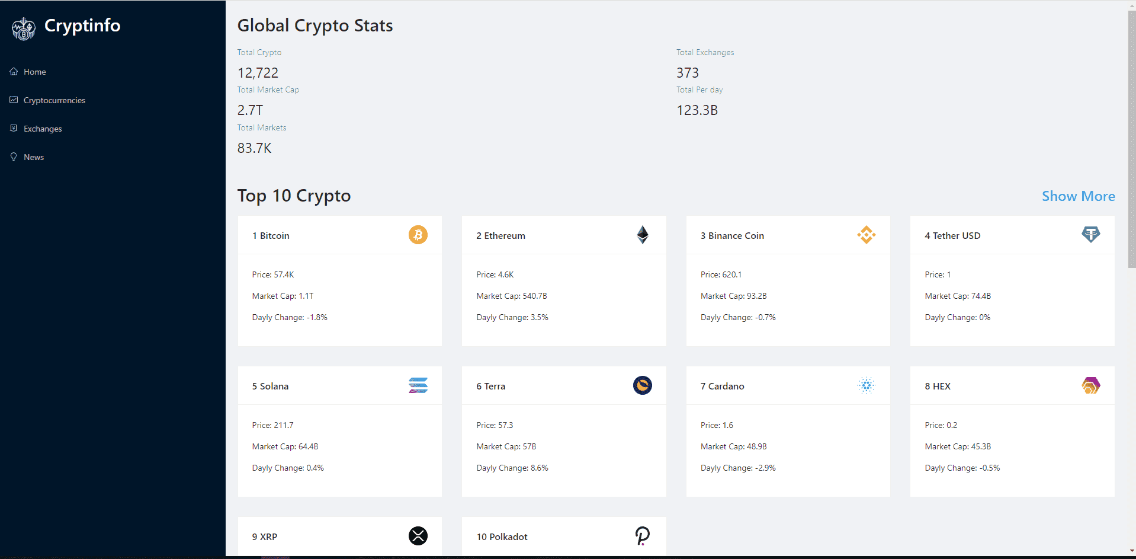
Task: Open the 4 Tether USD card title
Action: point(952,235)
